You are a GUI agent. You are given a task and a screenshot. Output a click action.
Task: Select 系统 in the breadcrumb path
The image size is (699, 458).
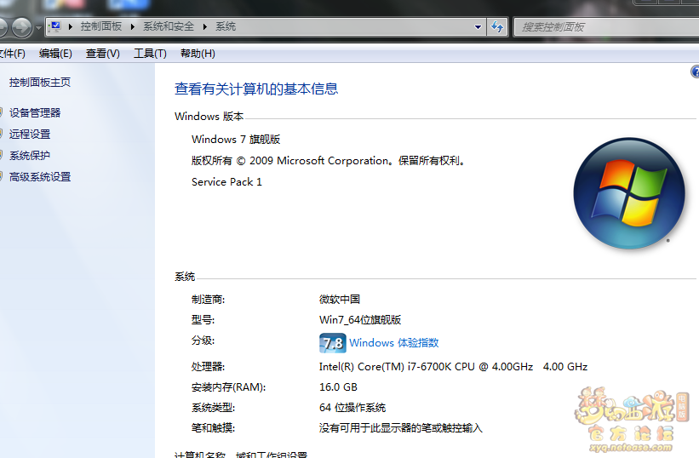[226, 26]
